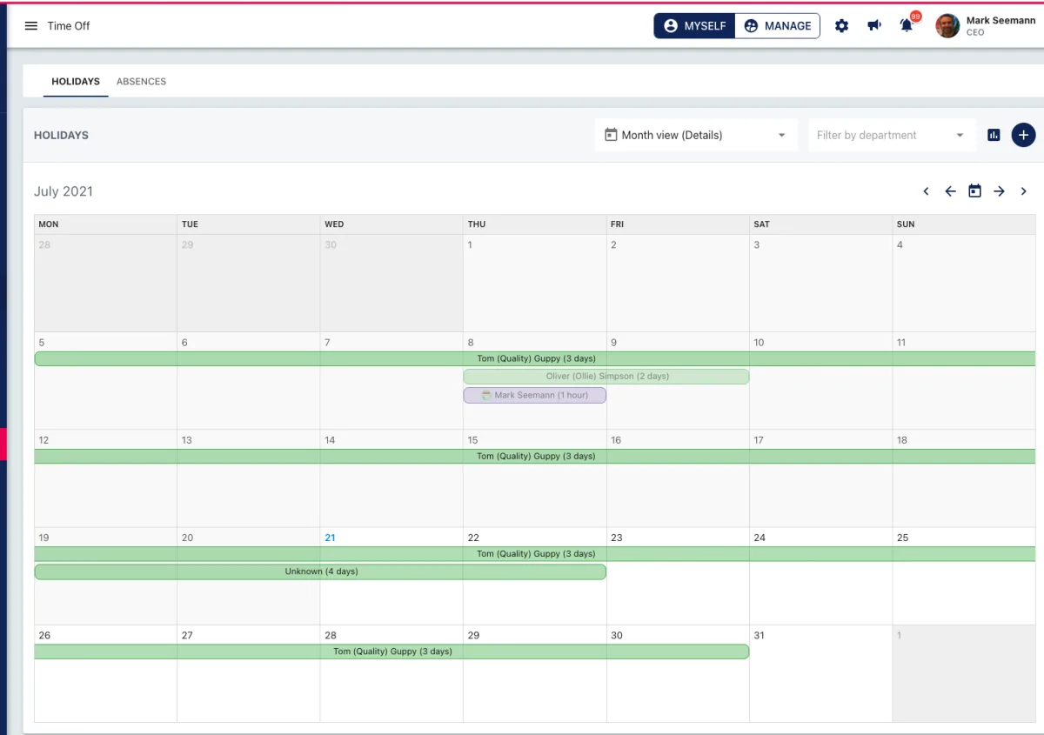
Task: Select July 10 day cell
Action: 820,380
